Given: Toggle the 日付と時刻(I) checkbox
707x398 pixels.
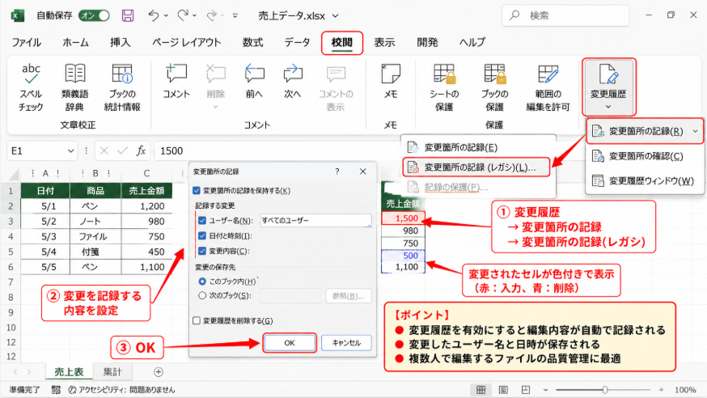Looking at the screenshot, I should pyautogui.click(x=202, y=235).
